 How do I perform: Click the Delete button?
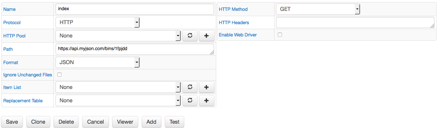pos(66,122)
